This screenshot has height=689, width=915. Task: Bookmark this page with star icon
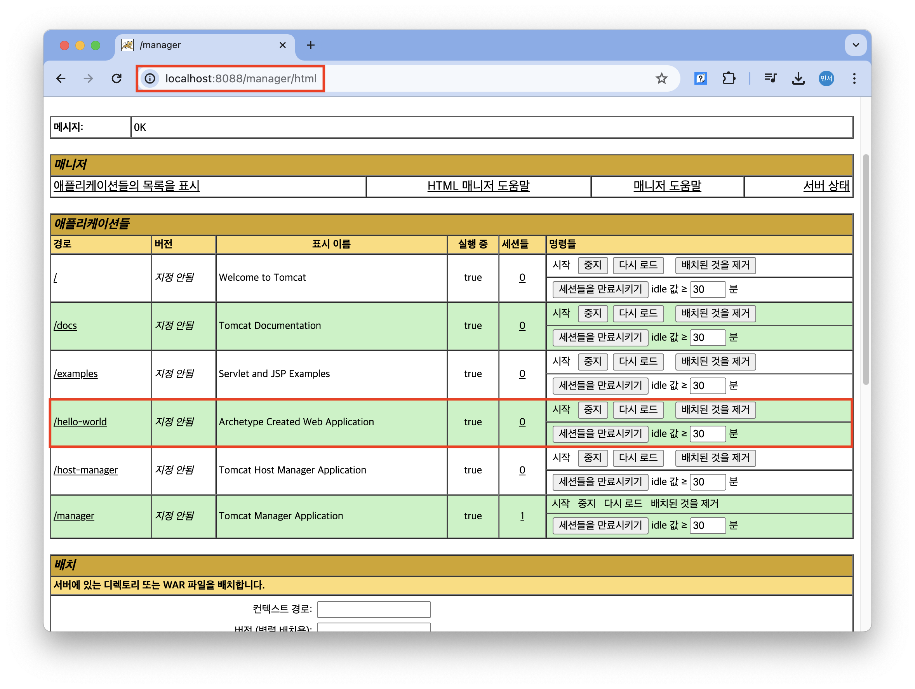click(661, 78)
